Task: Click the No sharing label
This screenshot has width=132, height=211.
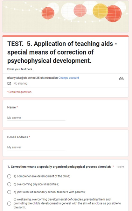Action: pos(20,83)
